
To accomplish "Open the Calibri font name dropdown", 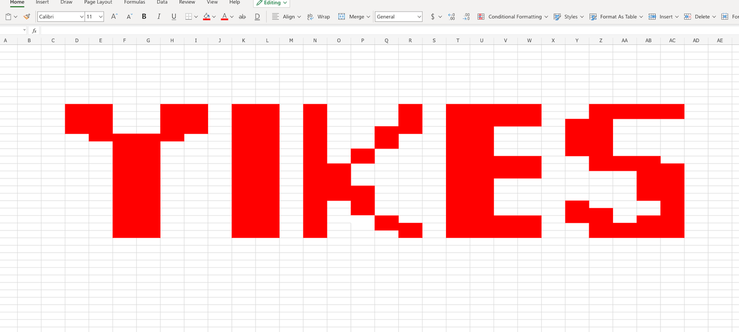I will point(61,17).
